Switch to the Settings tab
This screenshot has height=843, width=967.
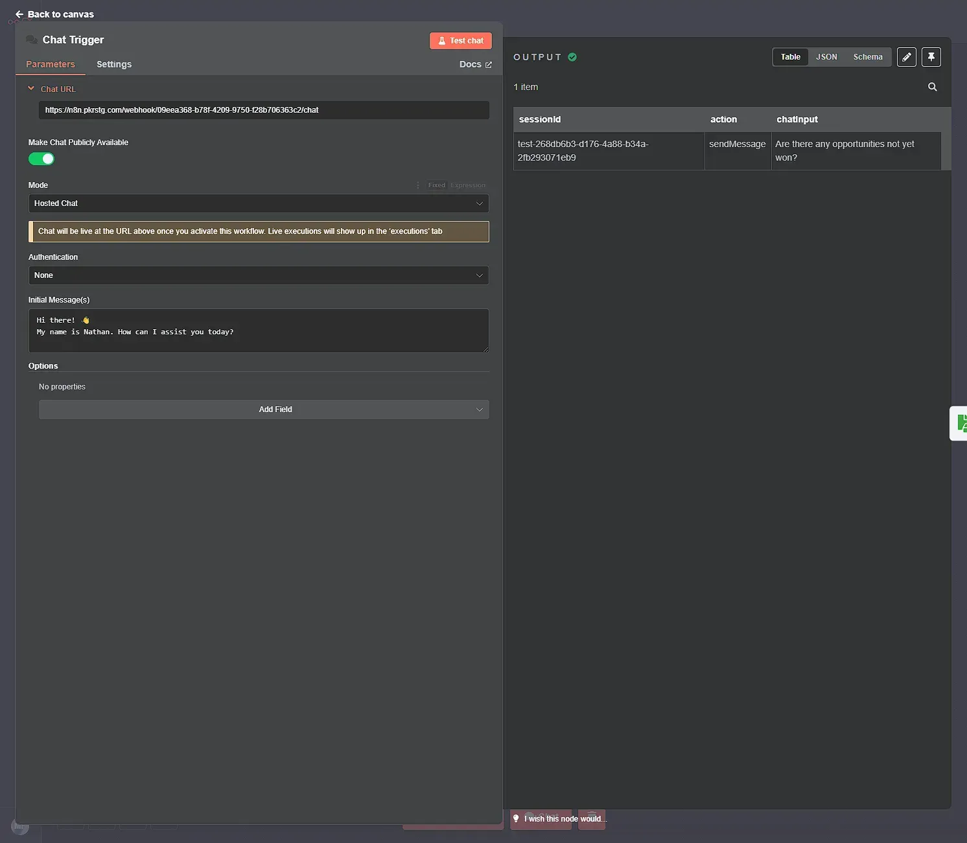pyautogui.click(x=114, y=64)
